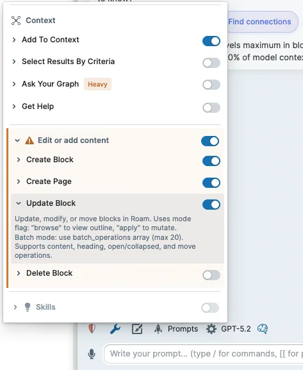Expand Create Block chevron
Image resolution: width=303 pixels, height=370 pixels.
[x=19, y=160]
